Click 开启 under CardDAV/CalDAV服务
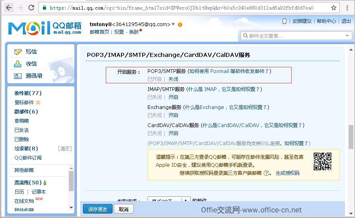This screenshot has width=355, height=218. pos(173,133)
